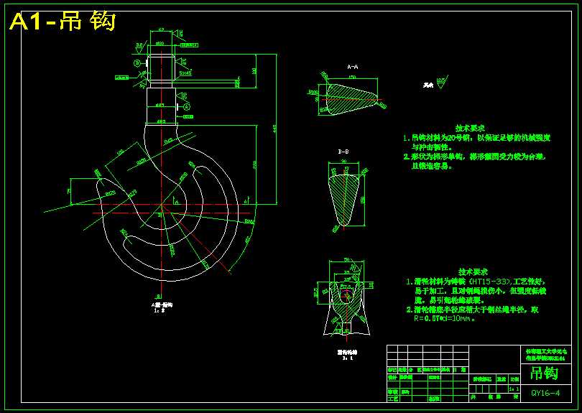This screenshot has width=582, height=413.
Task: Click the "滑轮轮槽" view caption
Action: click(348, 352)
